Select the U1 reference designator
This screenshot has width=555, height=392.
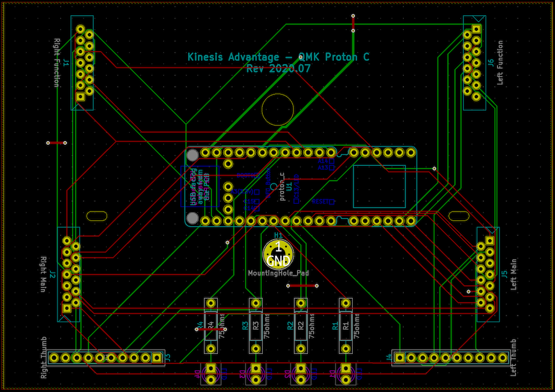coord(289,187)
